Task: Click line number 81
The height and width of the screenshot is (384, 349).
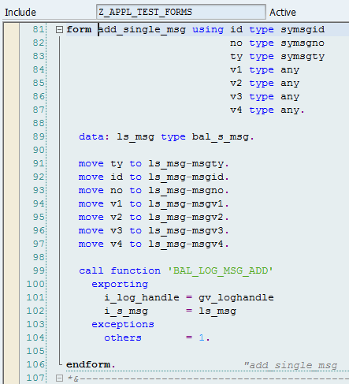Action: point(39,29)
